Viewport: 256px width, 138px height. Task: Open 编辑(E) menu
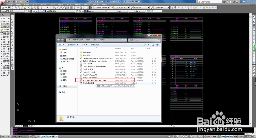18,5
